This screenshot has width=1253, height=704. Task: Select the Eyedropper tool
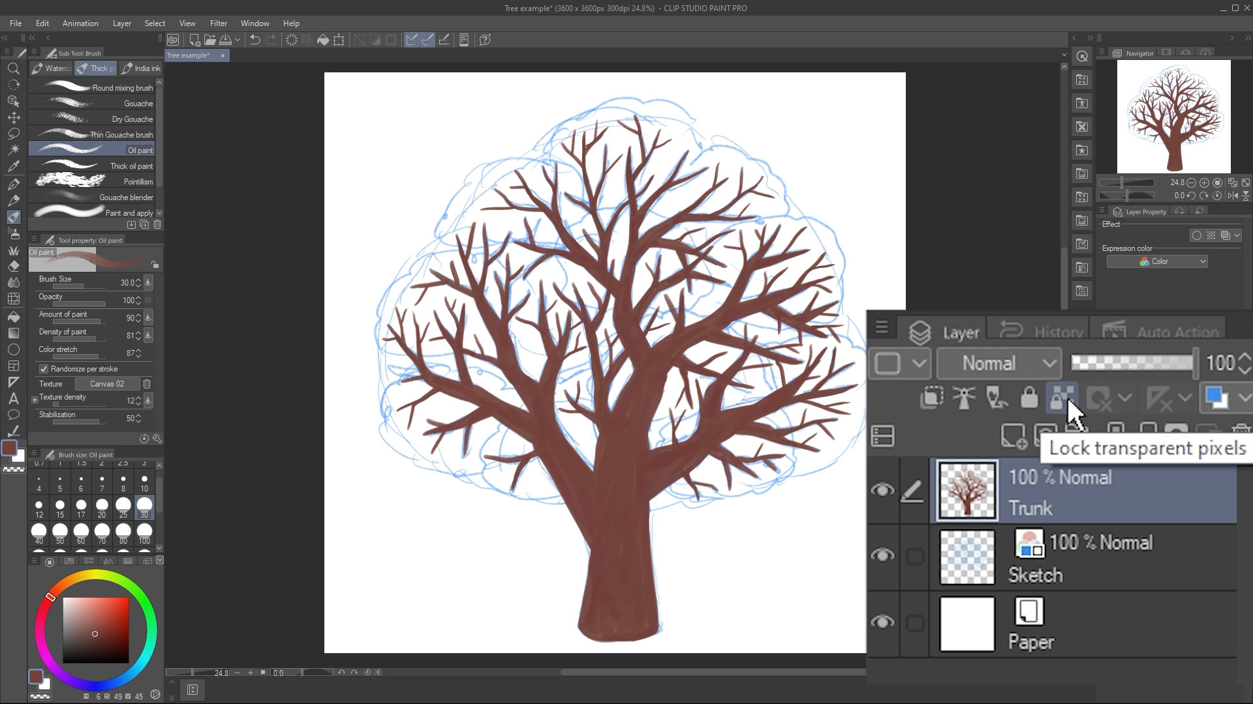point(13,166)
